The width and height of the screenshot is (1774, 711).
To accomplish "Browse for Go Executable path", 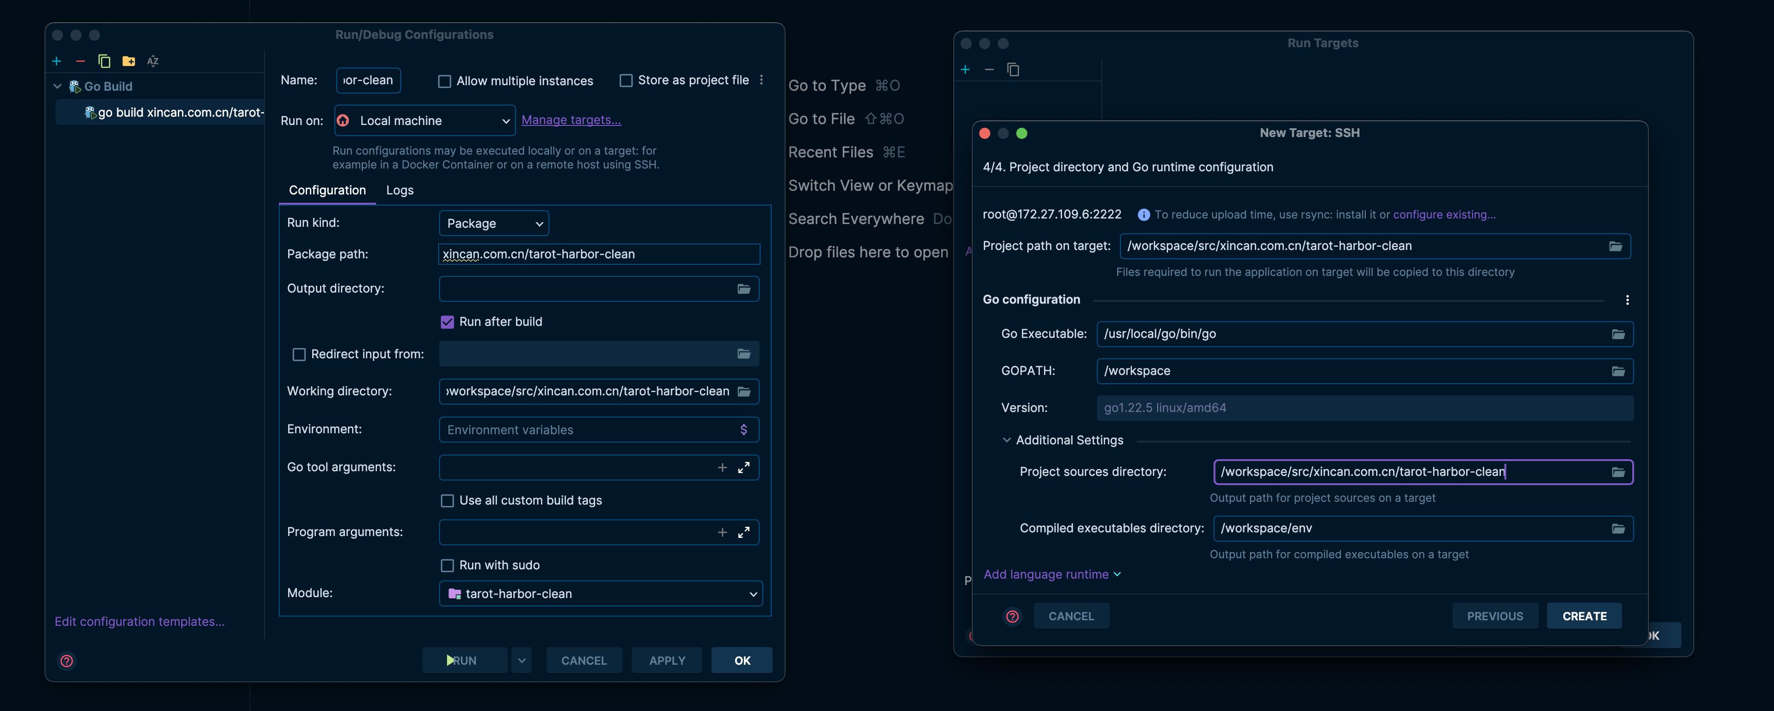I will (x=1617, y=335).
